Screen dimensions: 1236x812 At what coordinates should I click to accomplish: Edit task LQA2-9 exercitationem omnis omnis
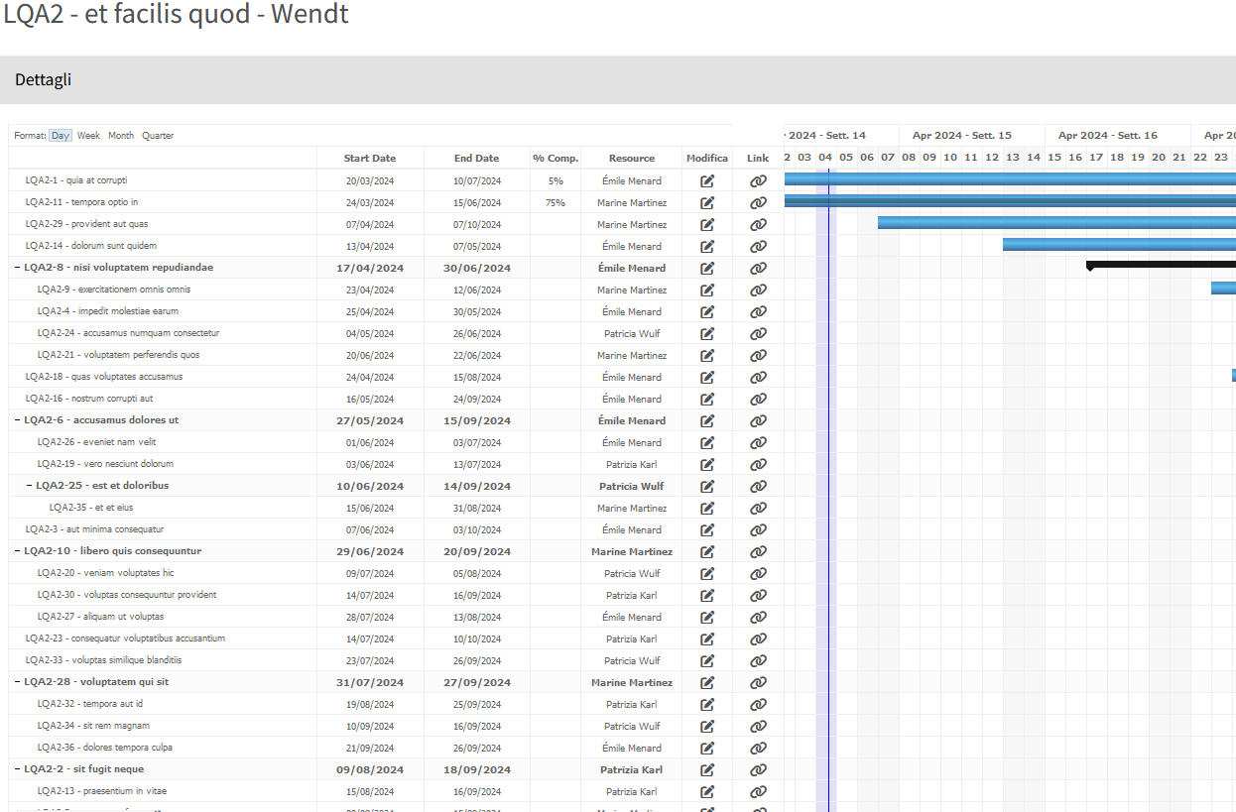707,290
